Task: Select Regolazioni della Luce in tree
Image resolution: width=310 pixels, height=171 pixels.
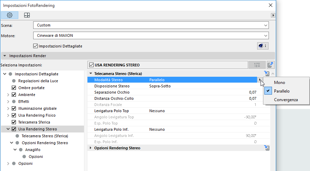Action: pyautogui.click(x=38, y=81)
